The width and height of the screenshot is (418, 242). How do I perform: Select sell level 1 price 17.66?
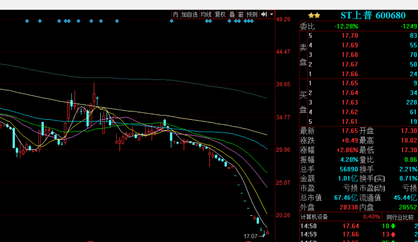[350, 74]
